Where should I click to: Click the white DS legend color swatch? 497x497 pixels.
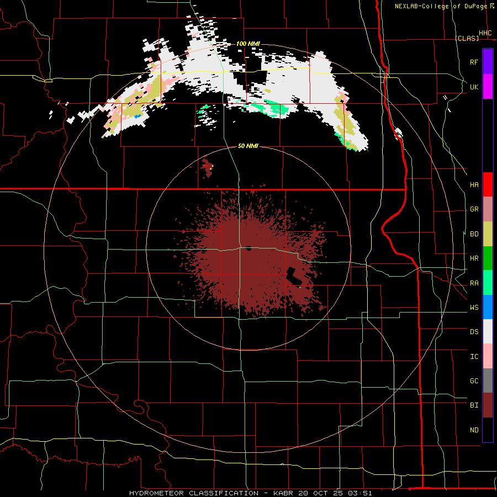(x=488, y=331)
